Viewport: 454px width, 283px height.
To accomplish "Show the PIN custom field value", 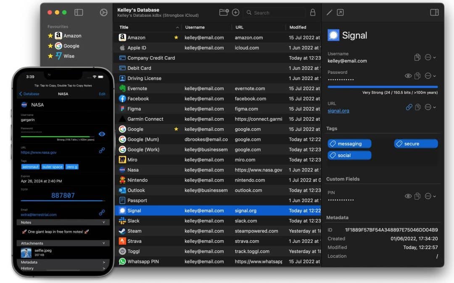I will pyautogui.click(x=408, y=196).
